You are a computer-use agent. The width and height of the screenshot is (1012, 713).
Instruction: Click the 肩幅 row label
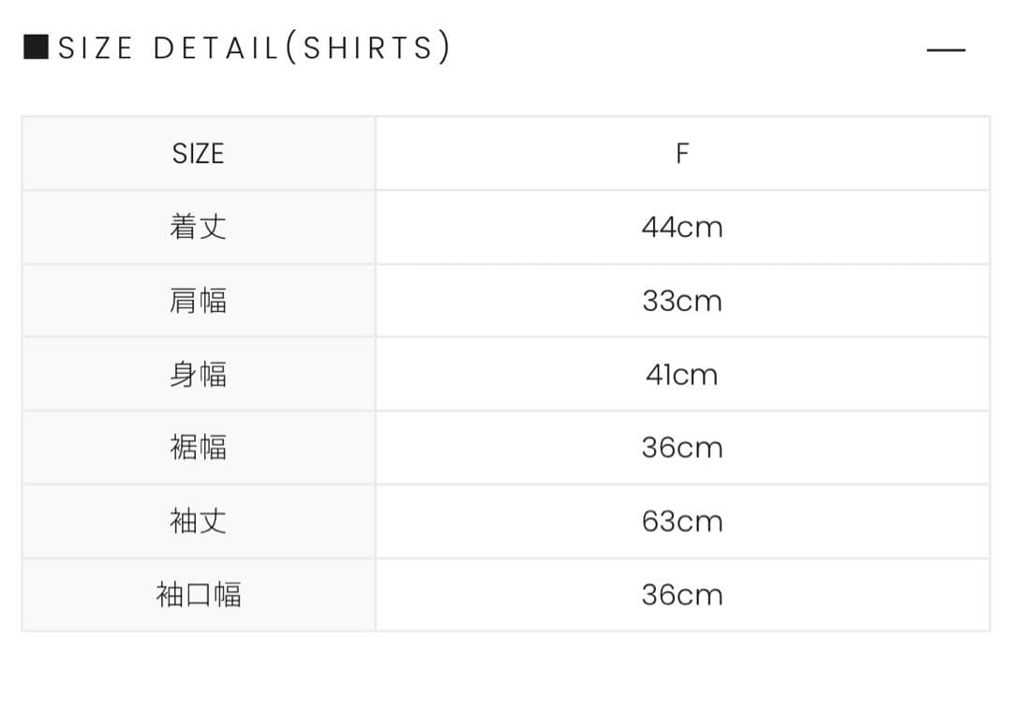coord(198,301)
